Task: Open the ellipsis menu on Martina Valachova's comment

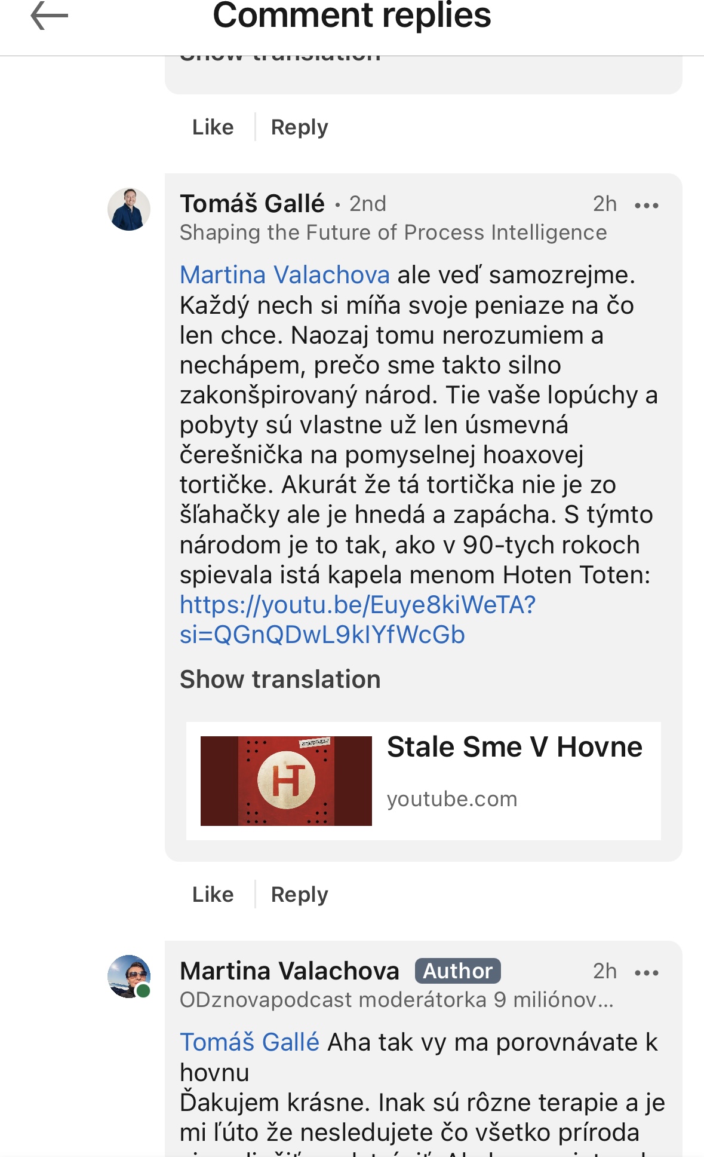Action: coord(648,972)
